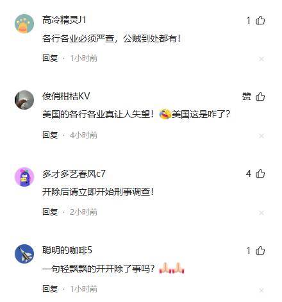The width and height of the screenshot is (282, 302).
Task: Dismiss the 高冷精灵J1 comment with X
Action: (x=261, y=59)
